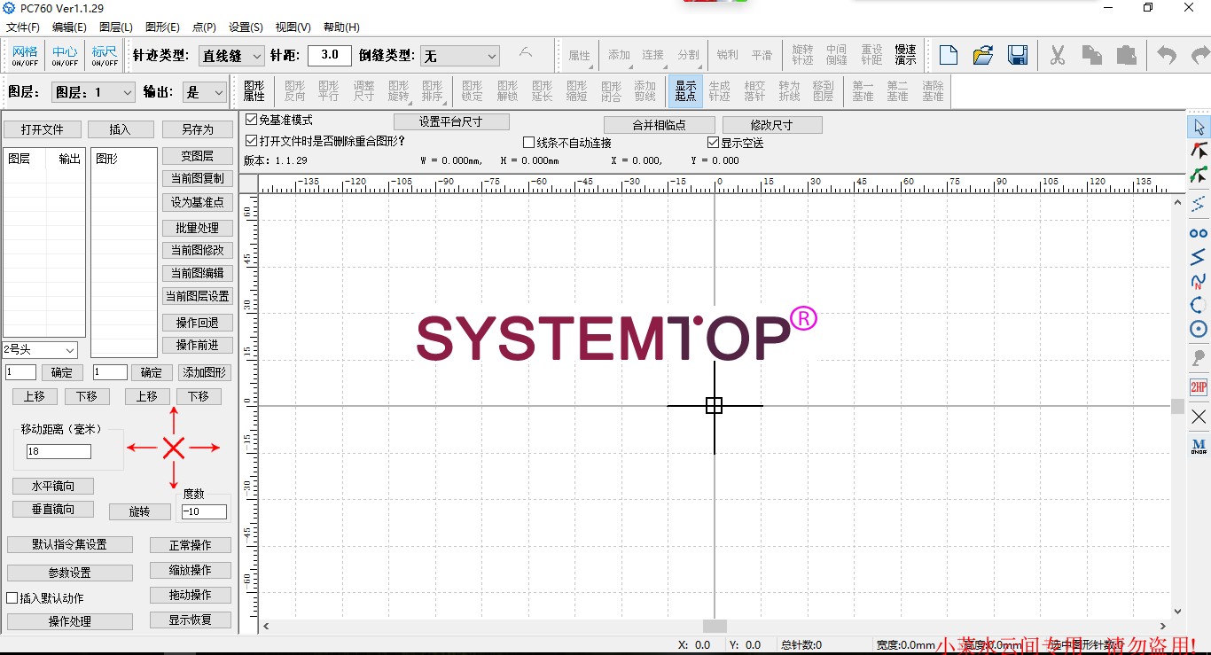
Task: Click the 合并相临点 button
Action: click(x=660, y=125)
